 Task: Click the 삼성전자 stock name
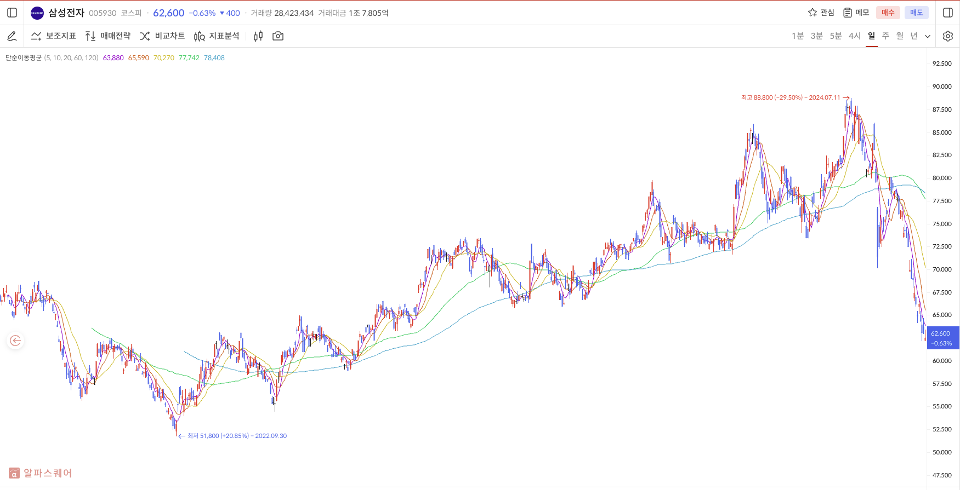tap(66, 13)
